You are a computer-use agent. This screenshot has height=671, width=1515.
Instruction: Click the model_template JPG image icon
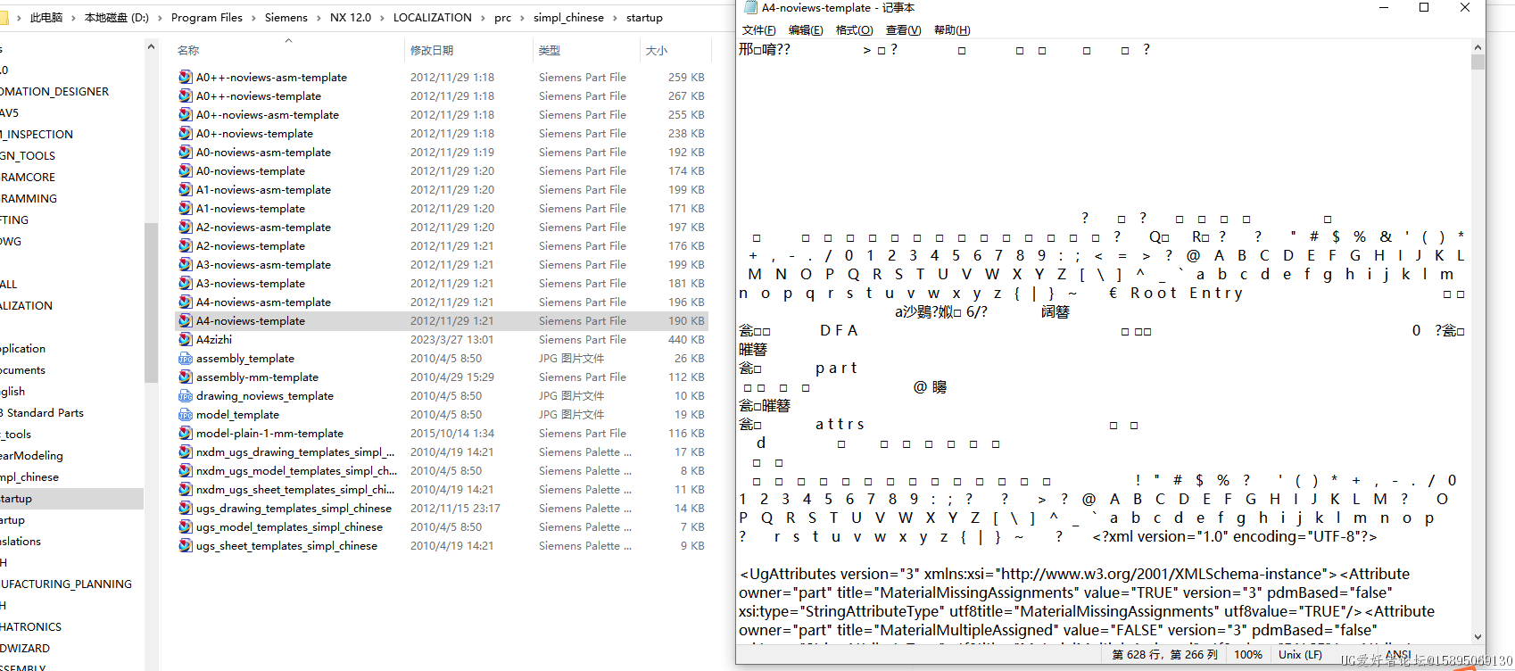[x=186, y=414]
